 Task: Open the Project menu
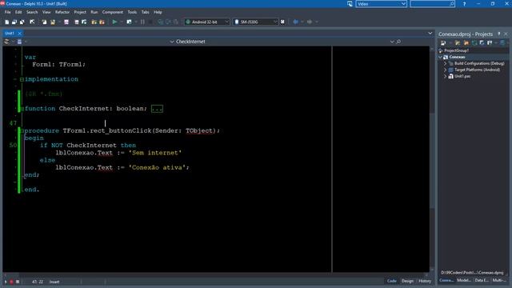[x=80, y=12]
